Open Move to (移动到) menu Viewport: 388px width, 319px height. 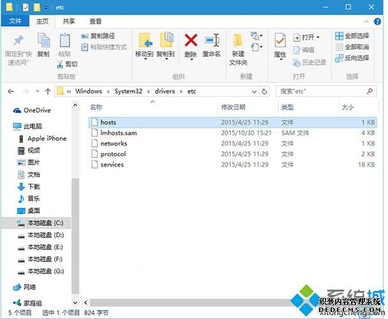tap(144, 47)
